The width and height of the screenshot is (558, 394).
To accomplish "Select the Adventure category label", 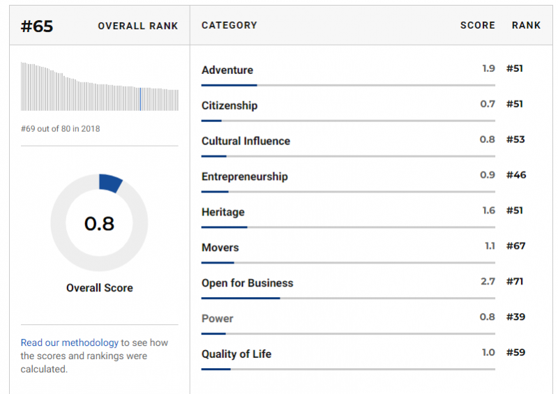I will click(x=227, y=70).
